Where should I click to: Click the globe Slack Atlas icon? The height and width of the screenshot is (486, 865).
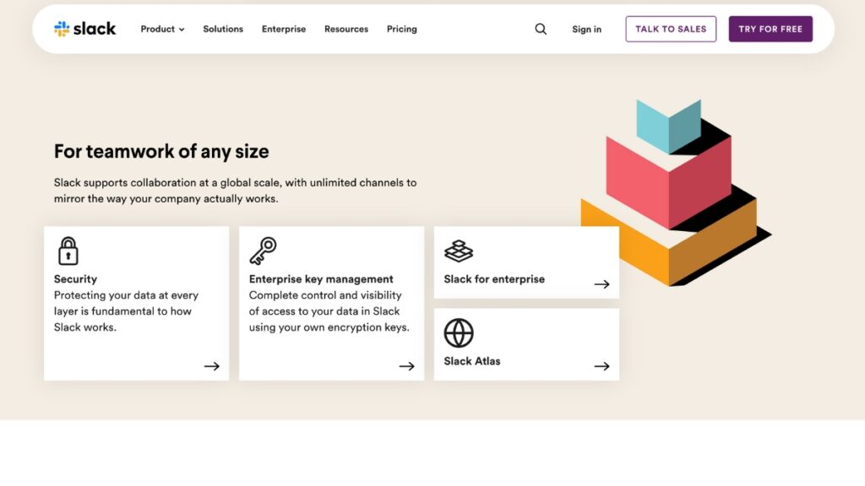[x=459, y=332]
